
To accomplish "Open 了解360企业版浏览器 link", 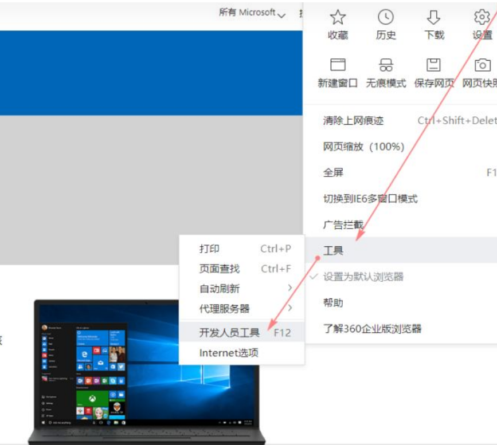I will 372,329.
